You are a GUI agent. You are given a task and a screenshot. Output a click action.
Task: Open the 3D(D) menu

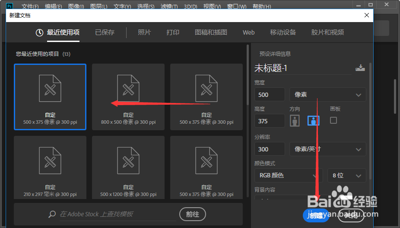pos(190,6)
